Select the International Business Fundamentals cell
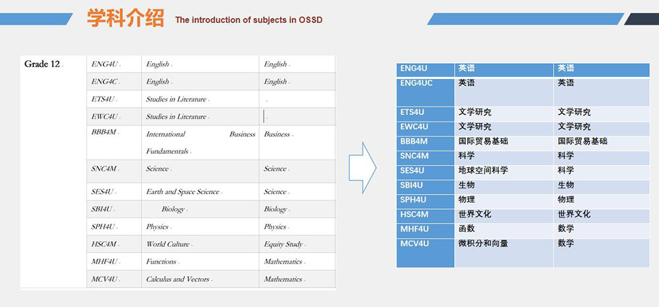 pos(200,142)
